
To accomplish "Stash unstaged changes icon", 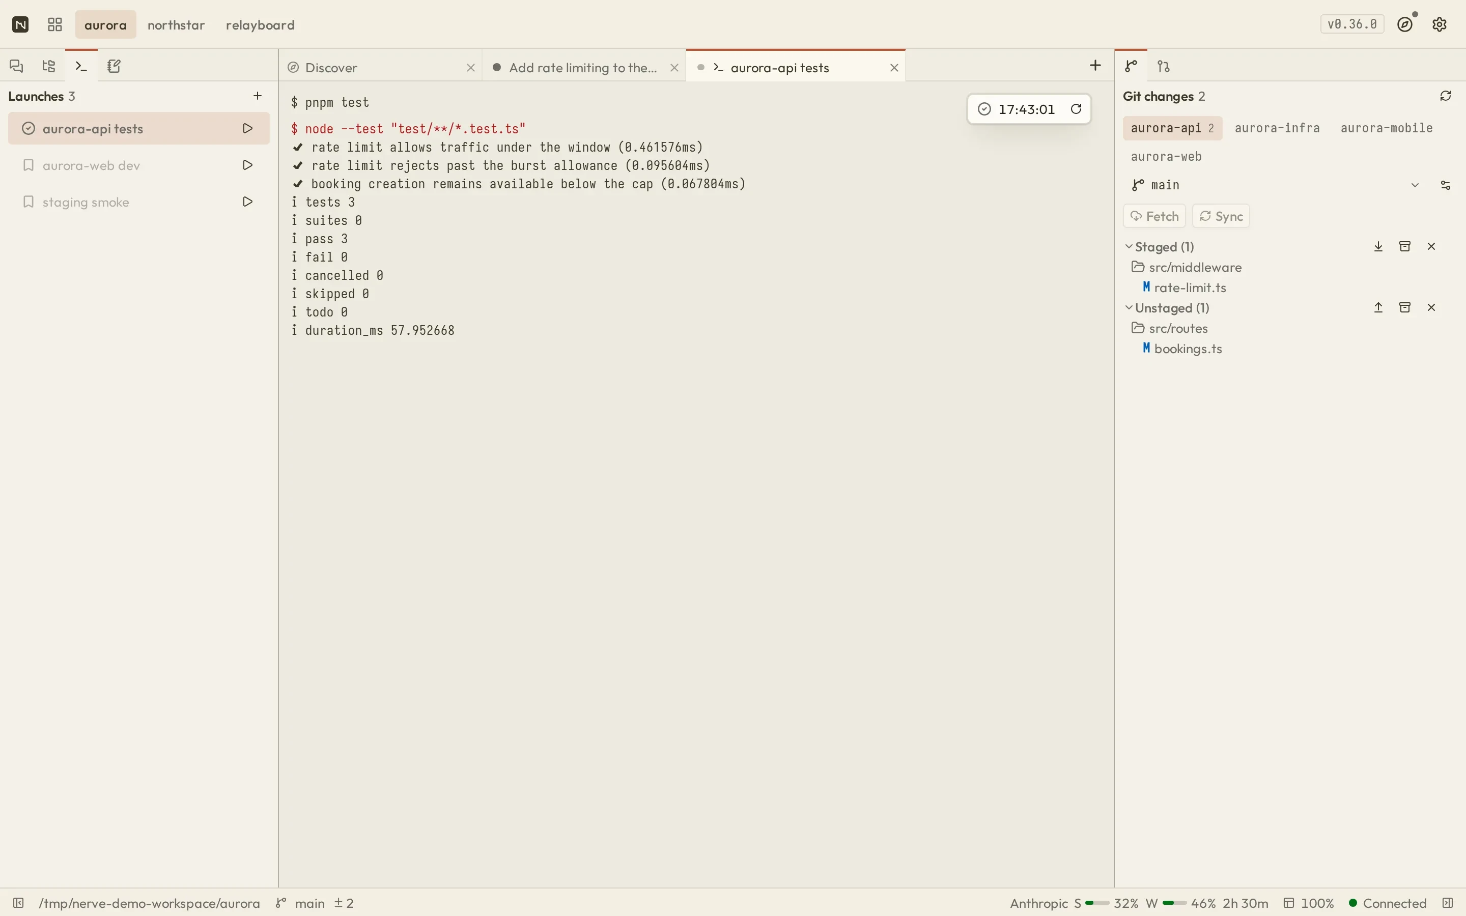I will (x=1405, y=308).
